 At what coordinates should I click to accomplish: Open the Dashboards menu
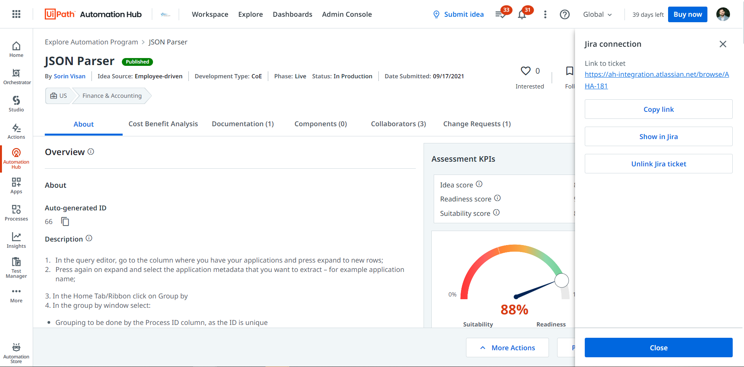coord(292,14)
